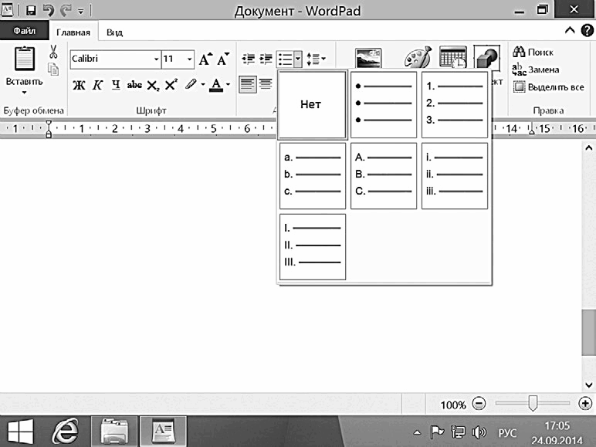Expand the font size 11 dropdown

(x=189, y=59)
